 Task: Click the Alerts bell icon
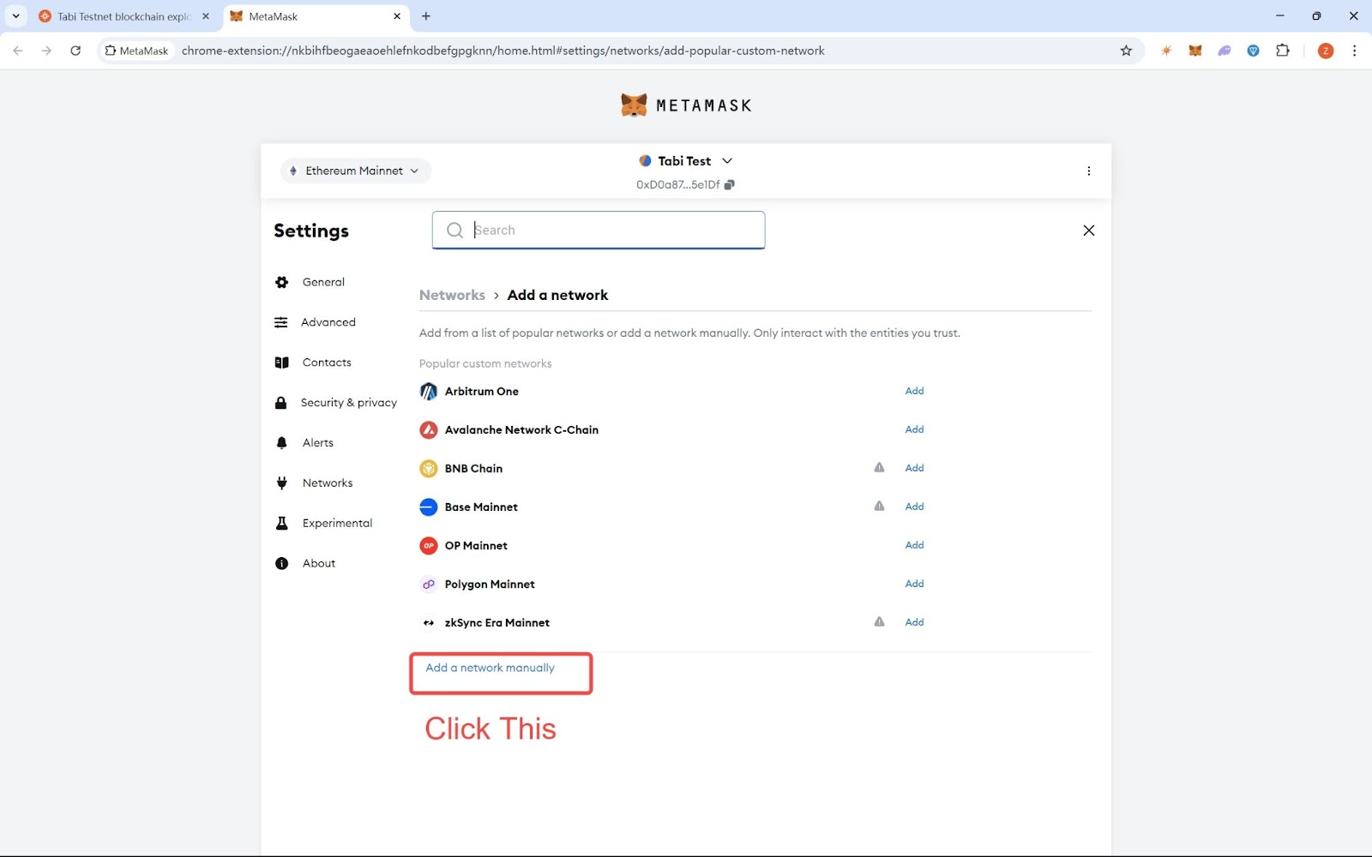coord(281,443)
